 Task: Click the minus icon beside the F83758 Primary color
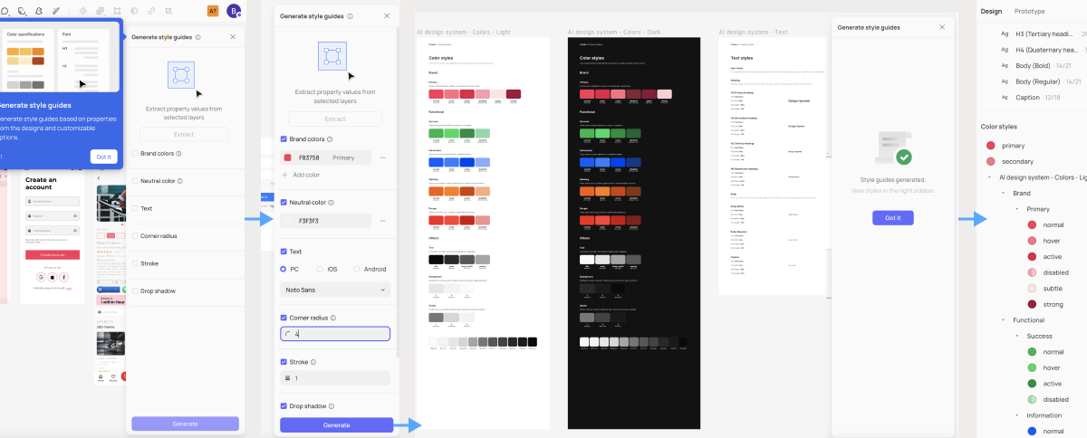[x=382, y=157]
